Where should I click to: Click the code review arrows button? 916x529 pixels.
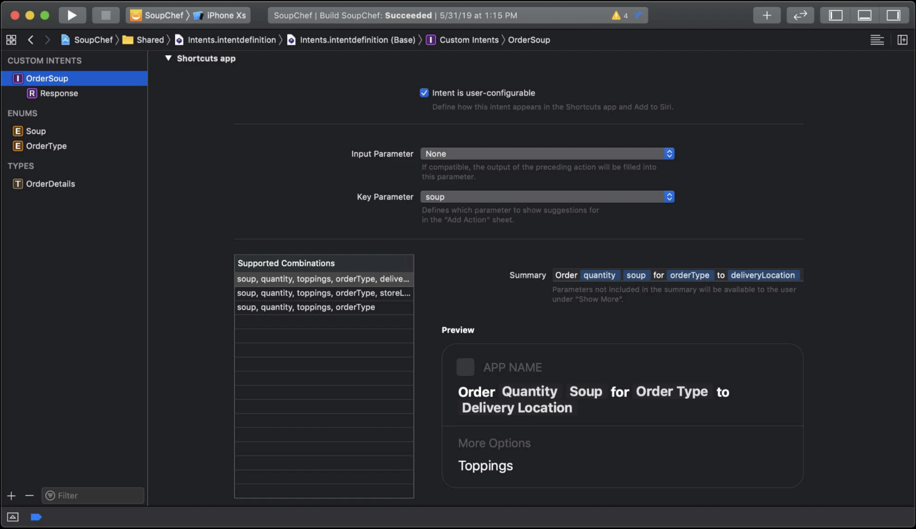pos(800,15)
